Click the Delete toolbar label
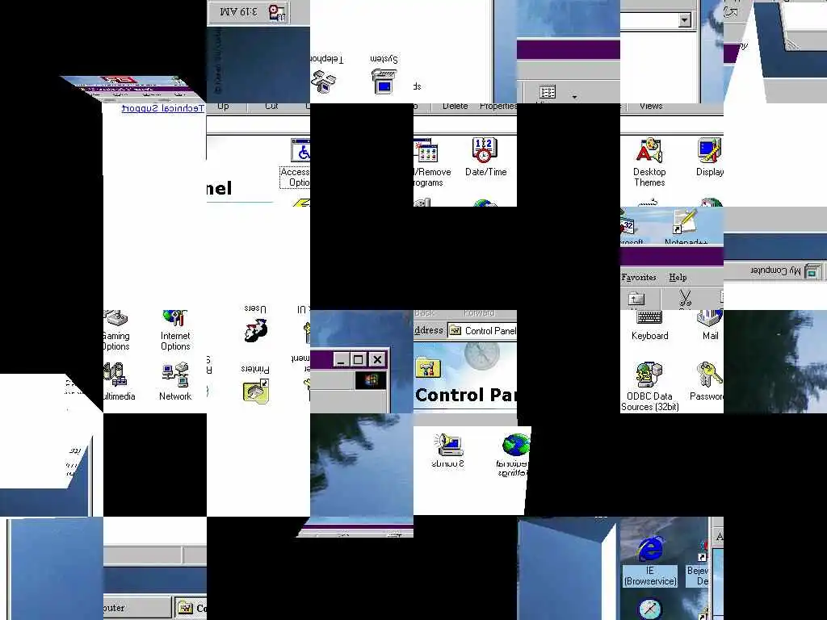This screenshot has height=620, width=827. 455,106
